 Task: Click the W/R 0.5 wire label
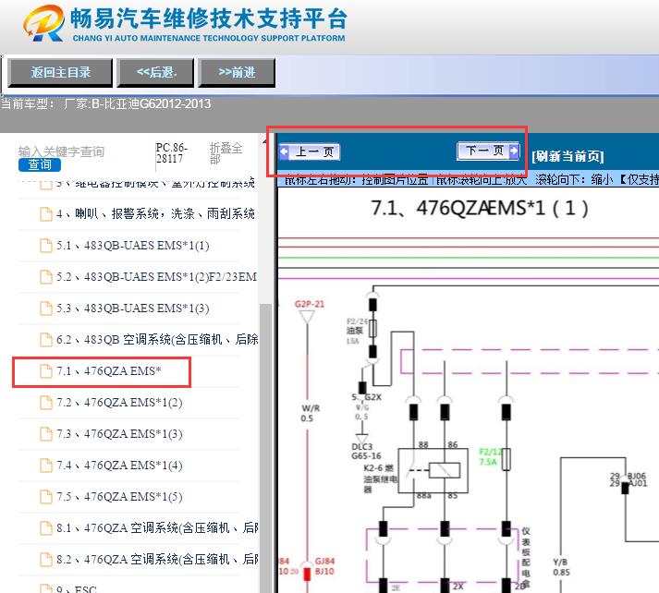click(x=311, y=413)
